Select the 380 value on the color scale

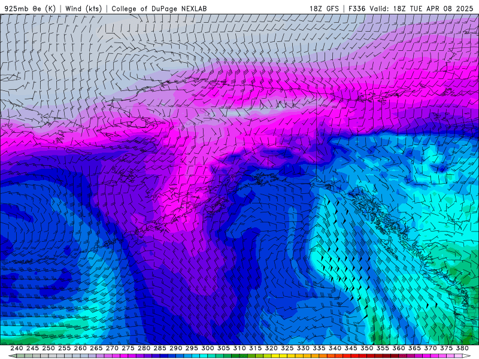[462, 348]
